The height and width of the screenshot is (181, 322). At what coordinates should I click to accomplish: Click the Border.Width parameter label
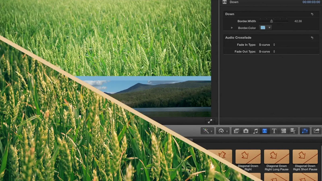click(247, 21)
